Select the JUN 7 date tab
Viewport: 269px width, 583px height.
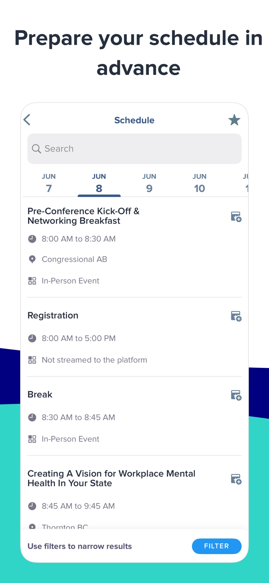coord(49,183)
